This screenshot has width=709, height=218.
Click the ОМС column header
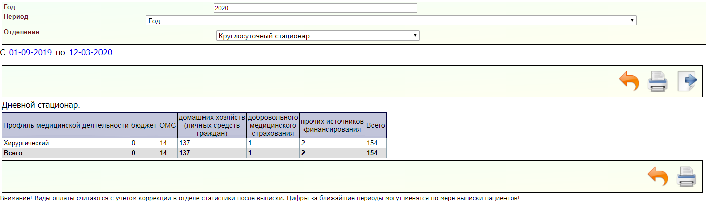[x=168, y=125]
